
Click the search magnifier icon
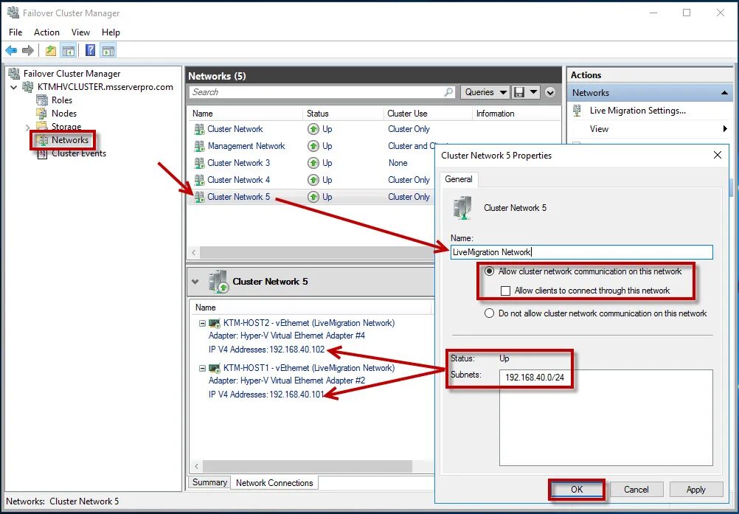click(x=448, y=92)
